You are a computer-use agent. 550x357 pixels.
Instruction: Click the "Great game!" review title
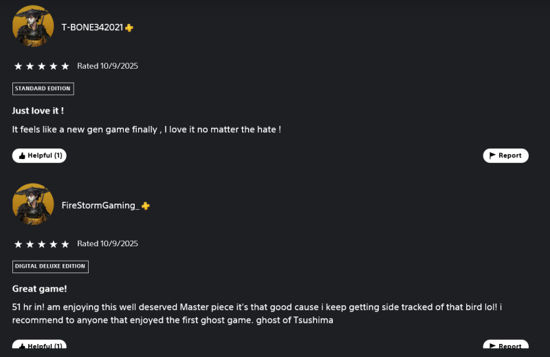[39, 289]
